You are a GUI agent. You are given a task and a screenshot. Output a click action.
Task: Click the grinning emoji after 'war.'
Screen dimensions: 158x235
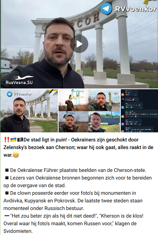pyautogui.click(x=16, y=155)
